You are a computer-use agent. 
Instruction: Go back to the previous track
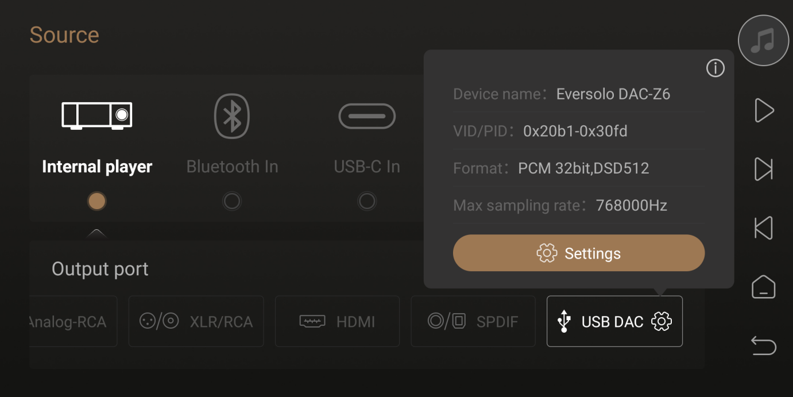click(763, 228)
